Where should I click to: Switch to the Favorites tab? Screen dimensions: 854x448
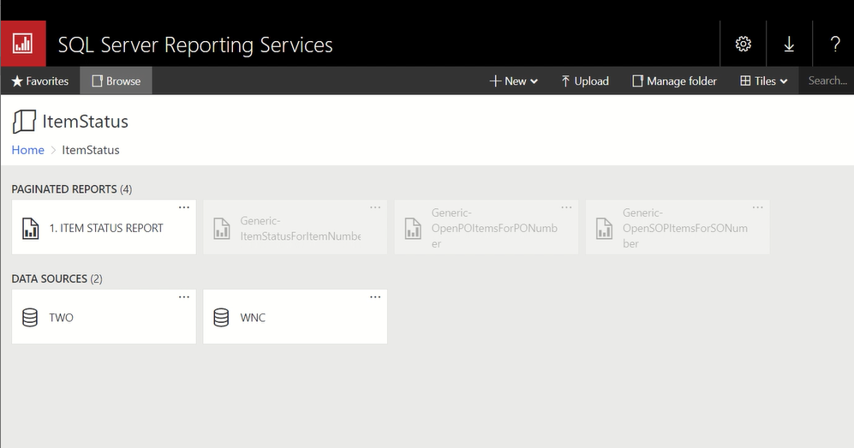40,81
